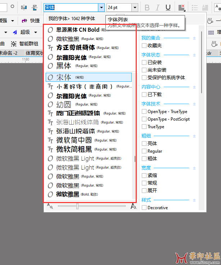Click the grid dots icon near top right
The height and width of the screenshot is (265, 221).
(211, 32)
